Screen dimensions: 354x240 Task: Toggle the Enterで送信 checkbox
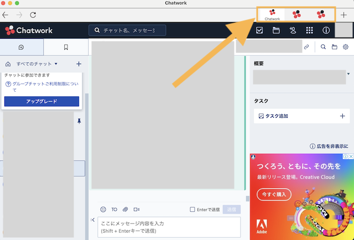192,210
